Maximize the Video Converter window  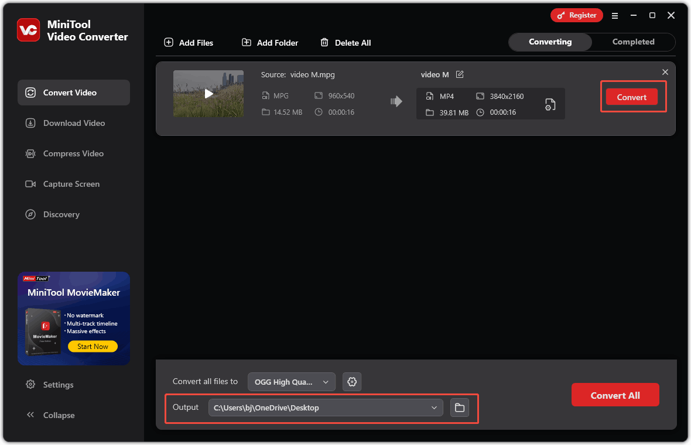coord(652,15)
